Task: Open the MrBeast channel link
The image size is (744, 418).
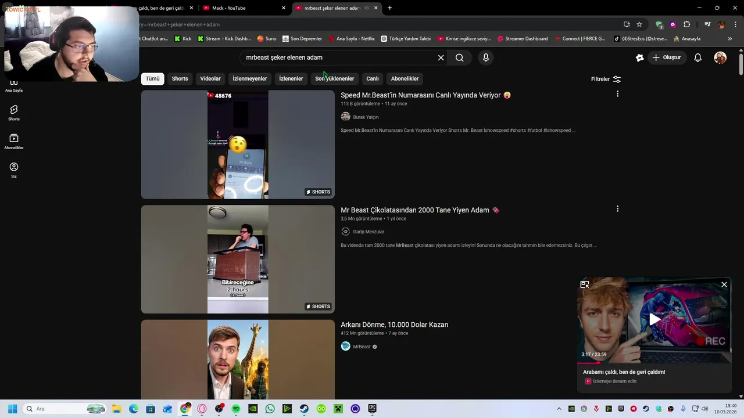Action: point(362,347)
